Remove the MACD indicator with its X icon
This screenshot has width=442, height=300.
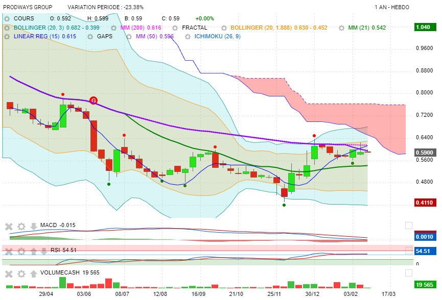(x=9, y=226)
